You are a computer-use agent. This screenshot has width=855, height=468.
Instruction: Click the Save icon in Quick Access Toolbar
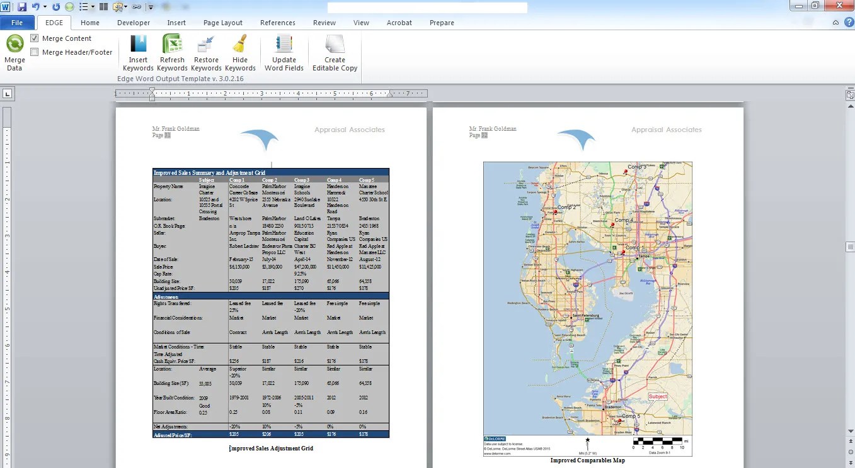22,6
